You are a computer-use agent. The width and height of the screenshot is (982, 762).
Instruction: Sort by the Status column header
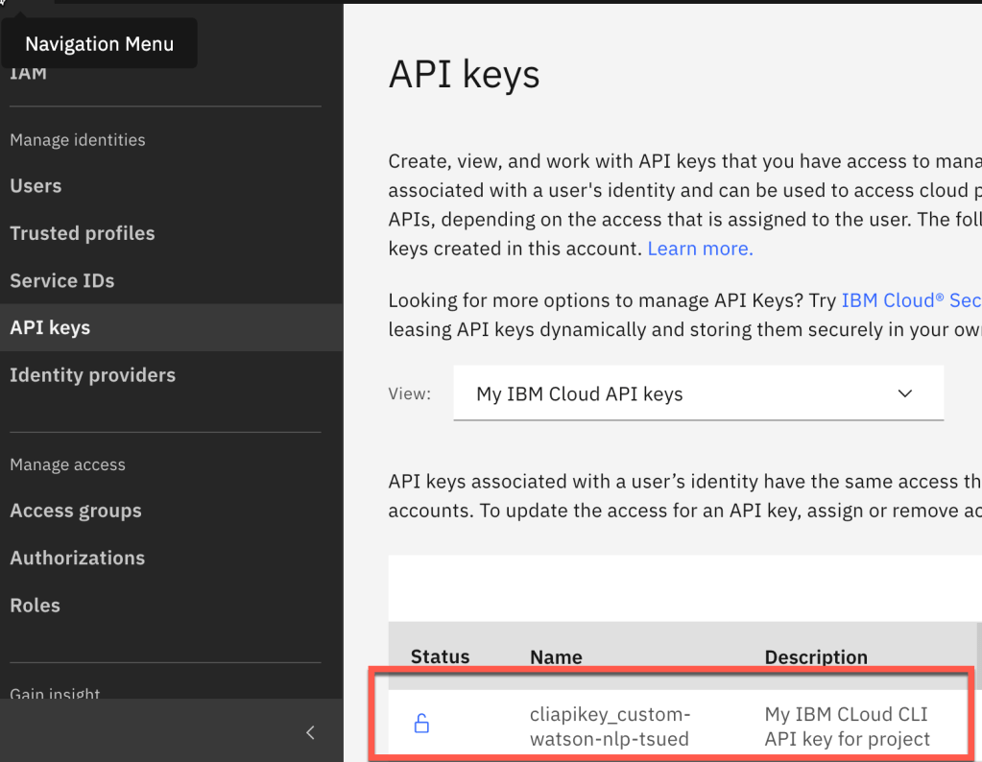[440, 656]
